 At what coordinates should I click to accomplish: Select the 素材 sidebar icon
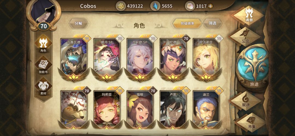click(43, 87)
